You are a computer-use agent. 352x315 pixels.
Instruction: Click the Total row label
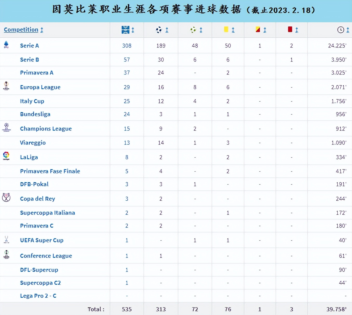click(x=96, y=309)
